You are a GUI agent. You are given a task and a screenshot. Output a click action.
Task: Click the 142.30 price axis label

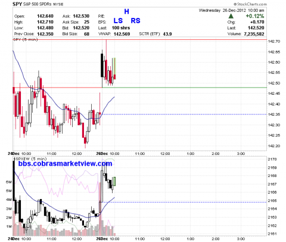pos(274,125)
